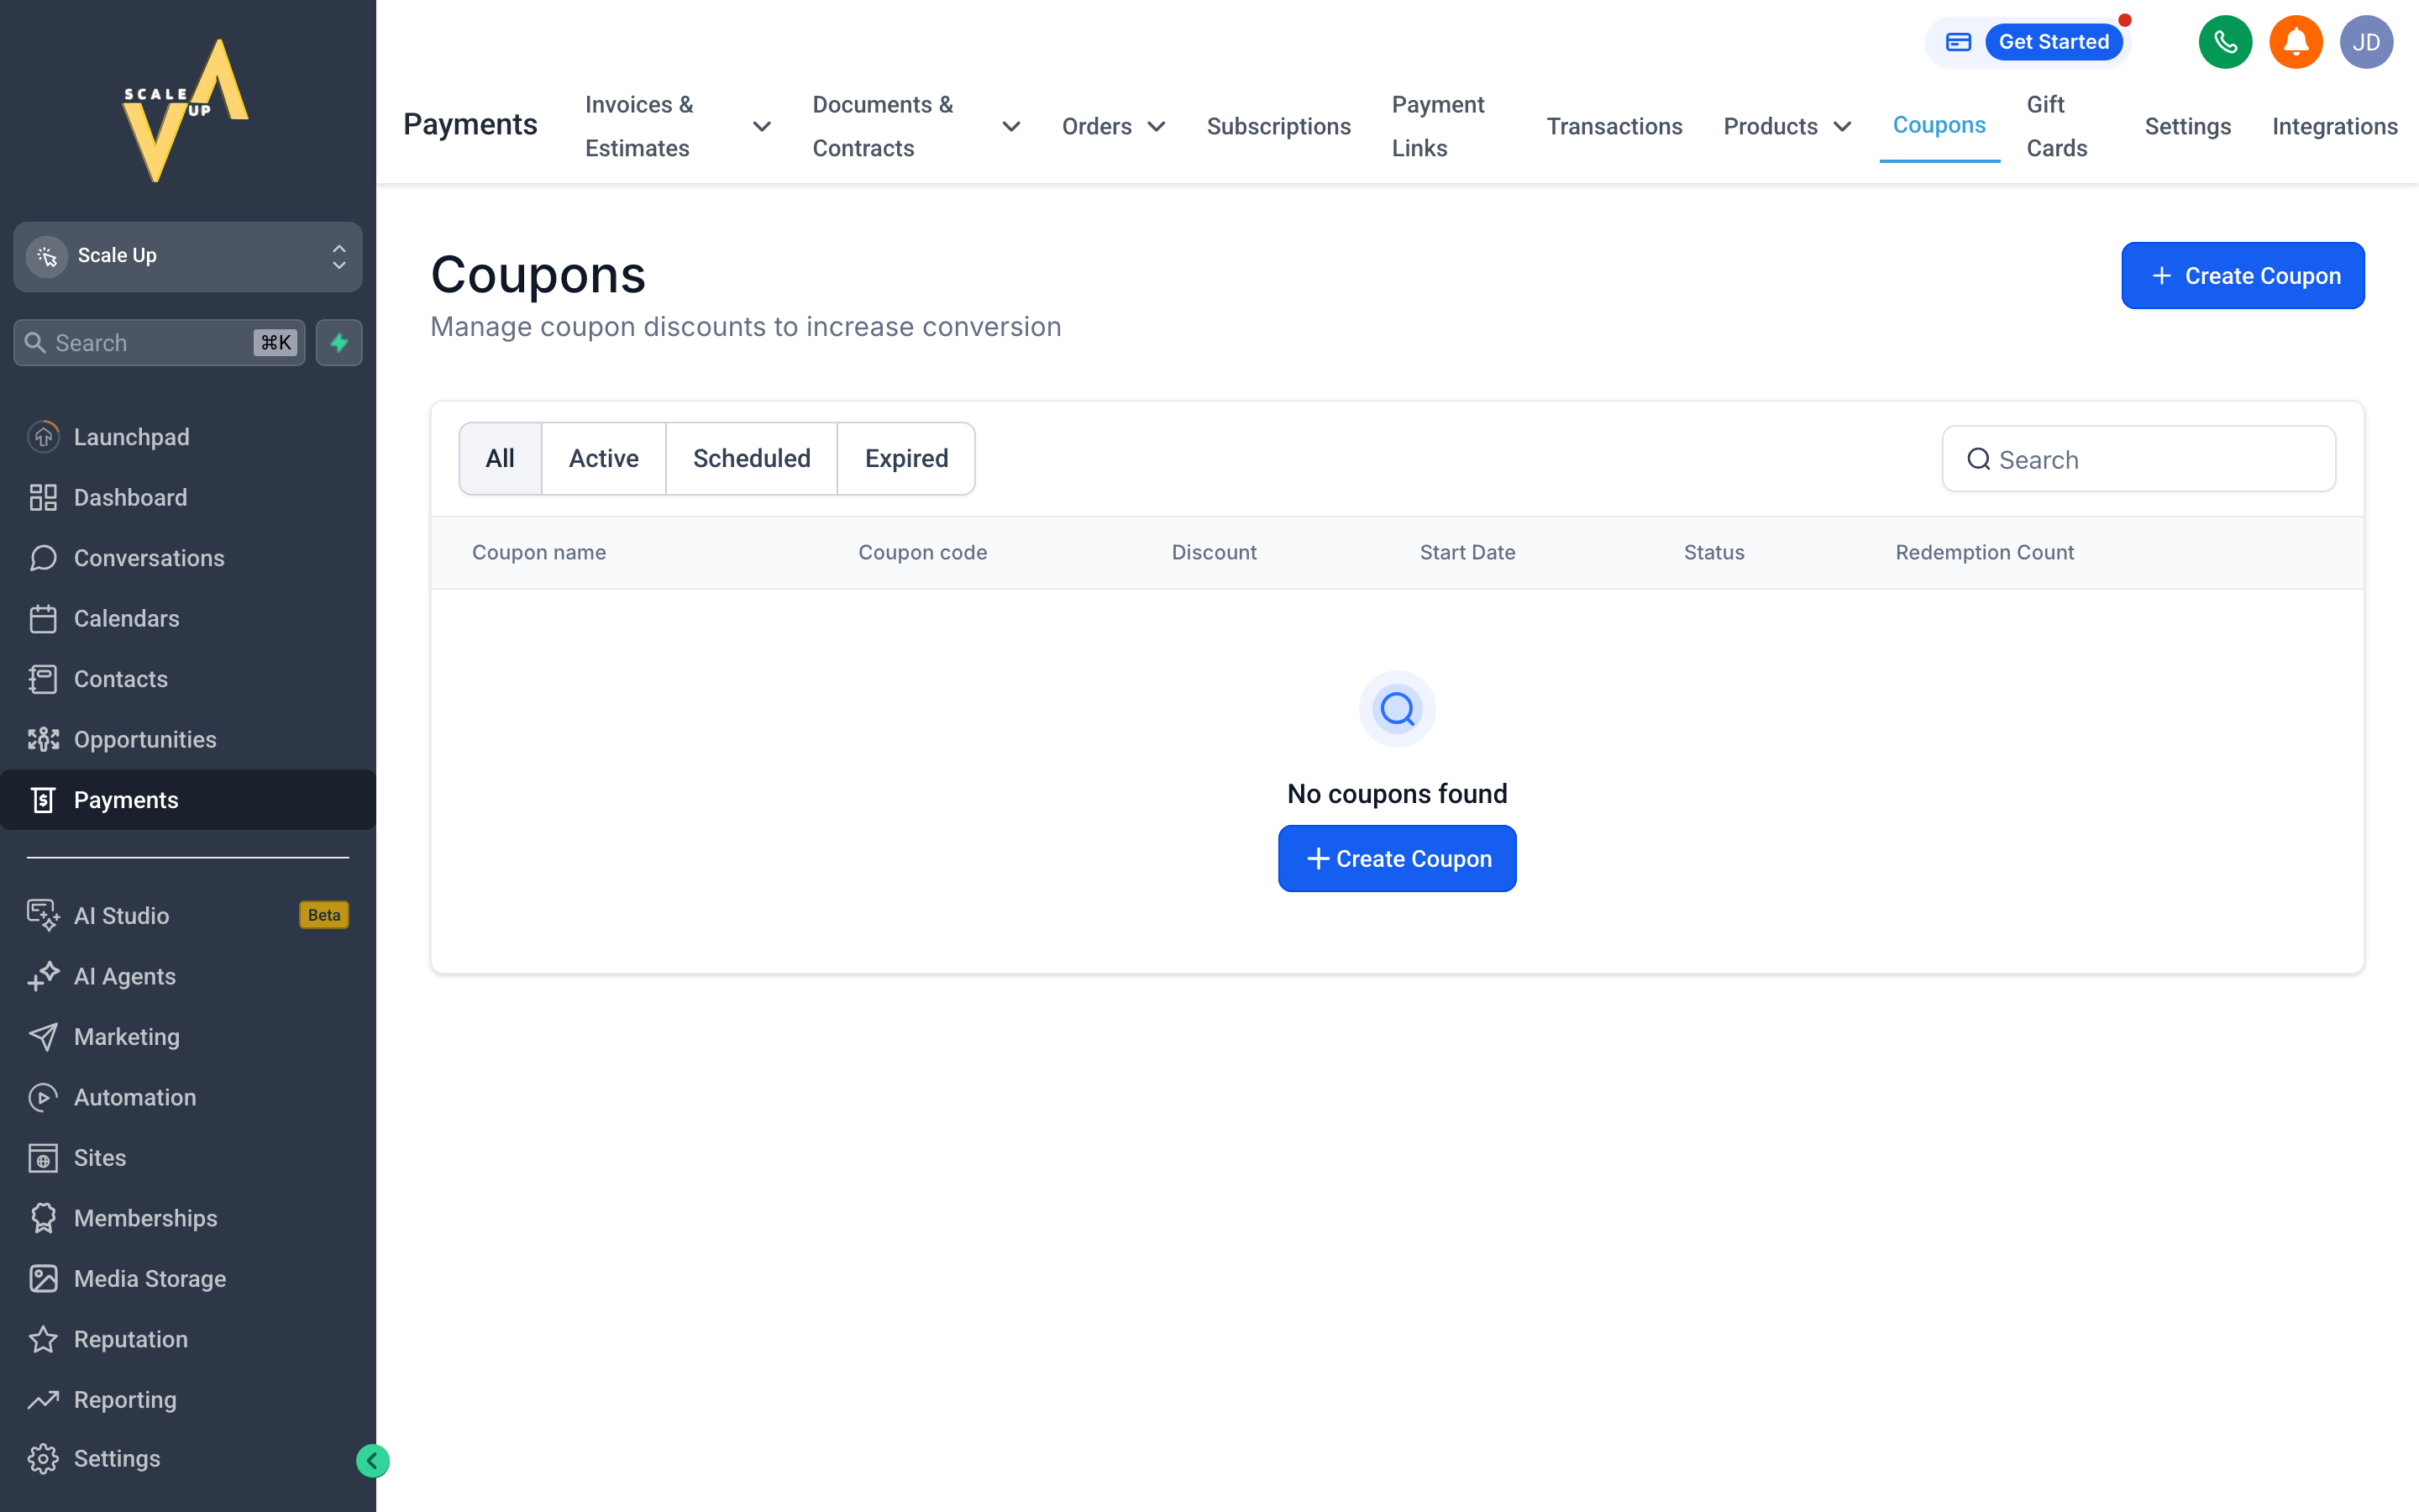This screenshot has width=2419, height=1512.
Task: Click the Automation play-circle icon
Action: [43, 1097]
